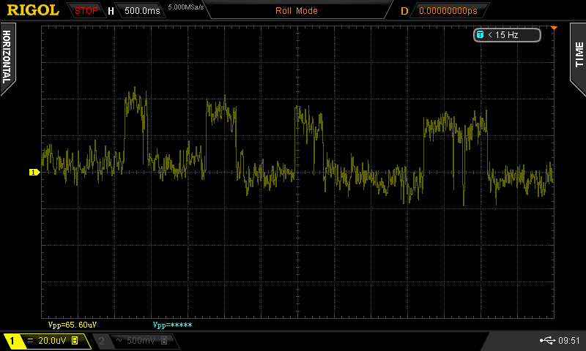Select the 0.00000000ps delay value

point(448,11)
